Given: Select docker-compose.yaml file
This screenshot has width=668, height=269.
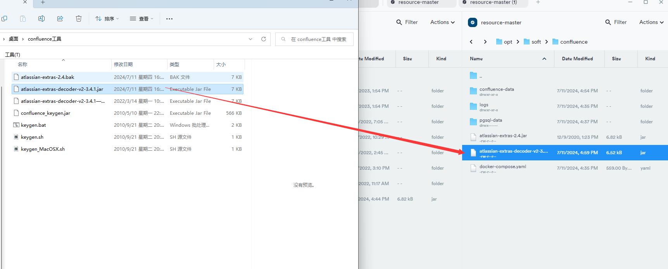Looking at the screenshot, I should point(565,168).
